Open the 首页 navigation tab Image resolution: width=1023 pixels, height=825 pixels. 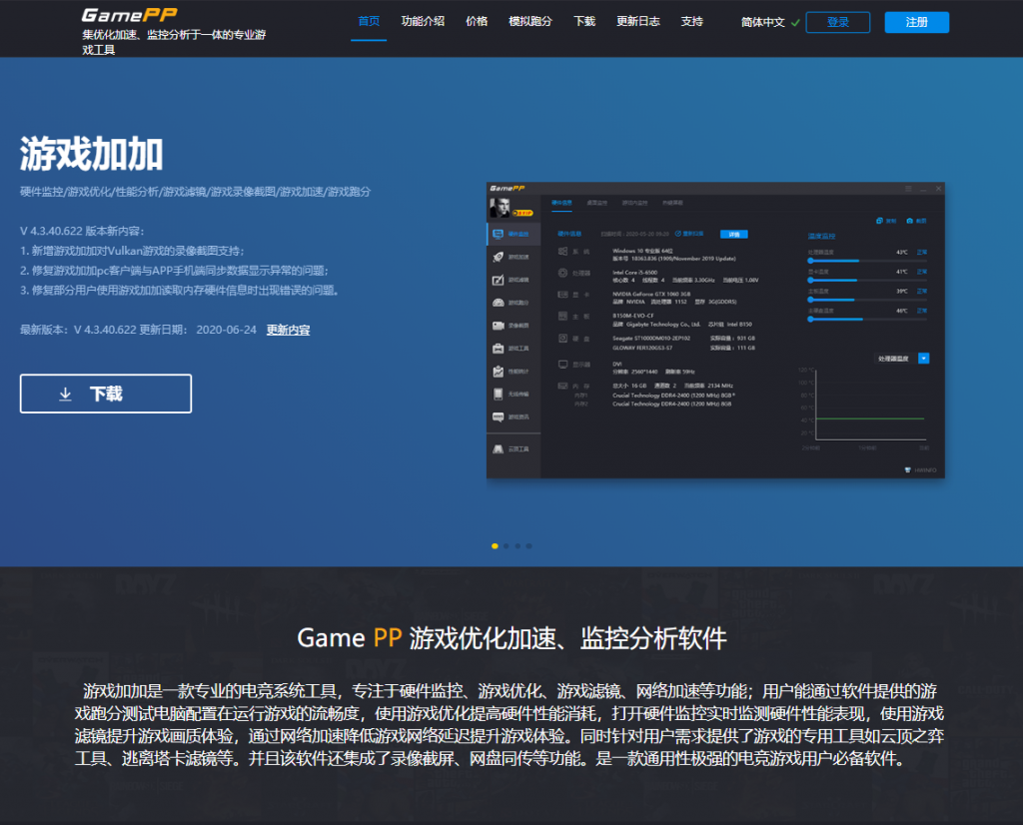[x=369, y=21]
